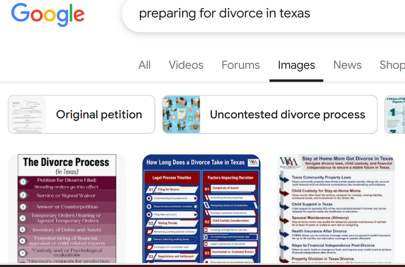
Task: Open How Long Does a Divorce Take image
Action: pos(201,209)
